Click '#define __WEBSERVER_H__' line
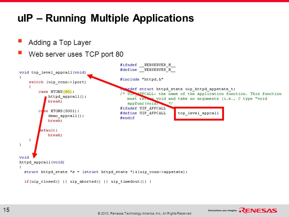Screen dimensions: 289x217 coord(148,70)
